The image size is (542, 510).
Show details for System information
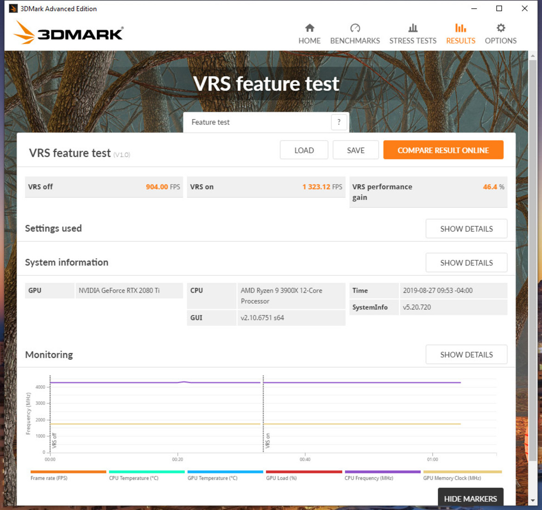pos(466,262)
